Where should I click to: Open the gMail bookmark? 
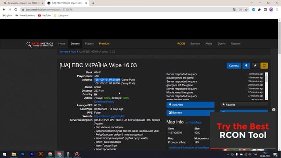(x=7, y=16)
